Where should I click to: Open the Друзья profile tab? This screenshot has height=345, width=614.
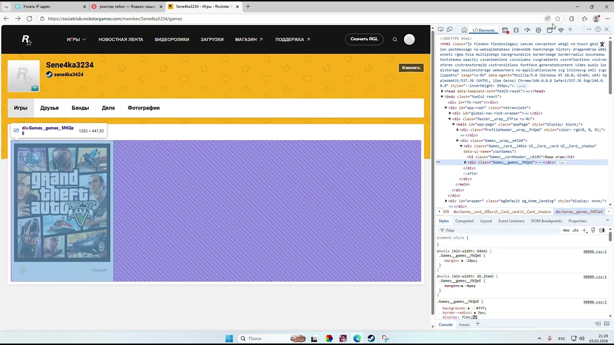pos(49,108)
